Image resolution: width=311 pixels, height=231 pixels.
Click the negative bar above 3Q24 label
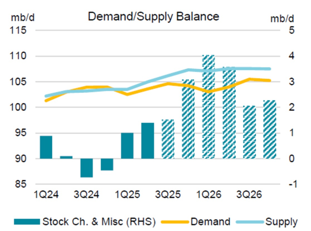click(87, 168)
